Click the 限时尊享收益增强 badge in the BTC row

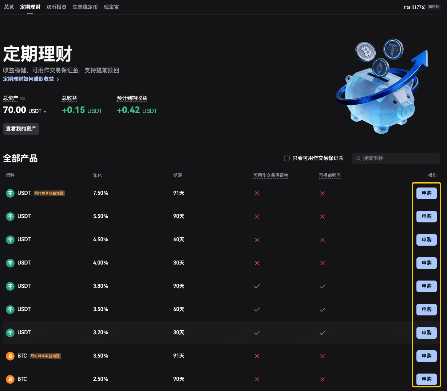tap(46, 356)
